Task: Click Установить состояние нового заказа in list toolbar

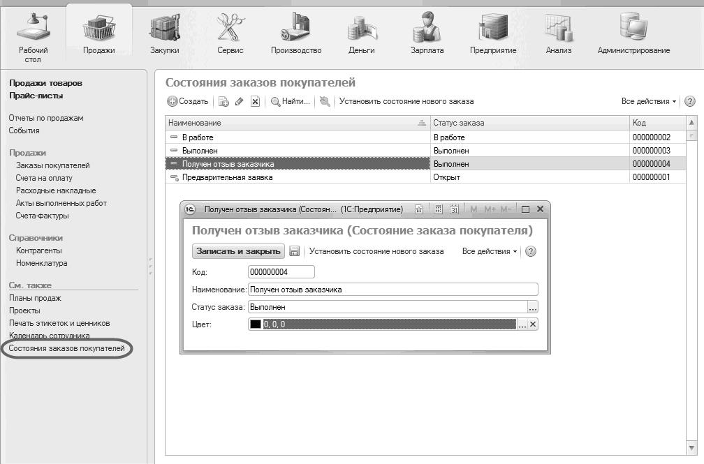Action: (x=406, y=101)
